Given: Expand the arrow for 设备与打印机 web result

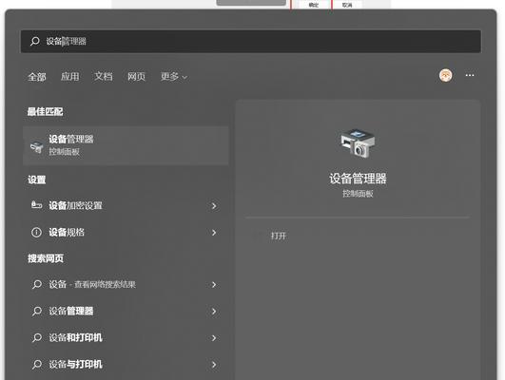Looking at the screenshot, I should 214,365.
